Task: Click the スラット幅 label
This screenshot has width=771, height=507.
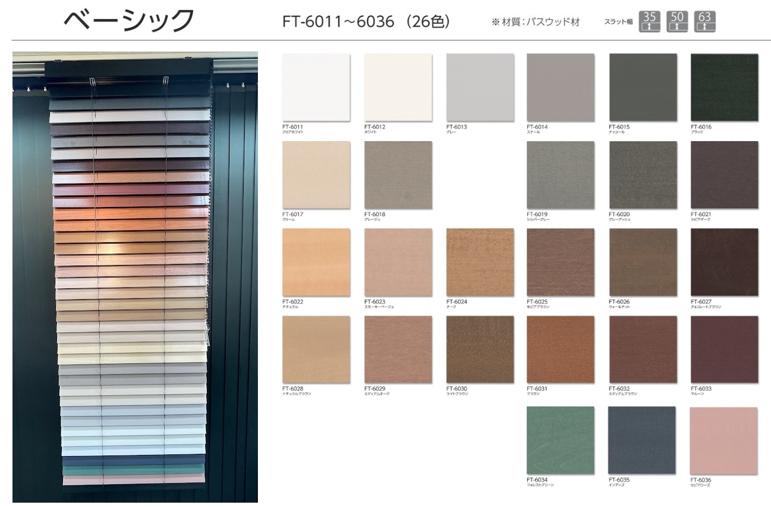Action: pos(618,22)
